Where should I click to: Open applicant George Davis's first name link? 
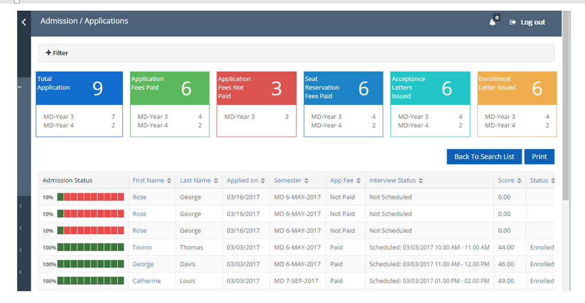pos(143,264)
